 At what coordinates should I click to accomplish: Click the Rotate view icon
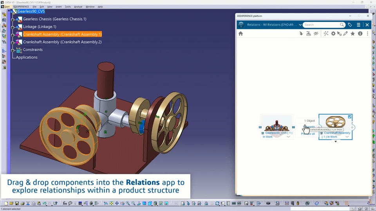click(122, 203)
